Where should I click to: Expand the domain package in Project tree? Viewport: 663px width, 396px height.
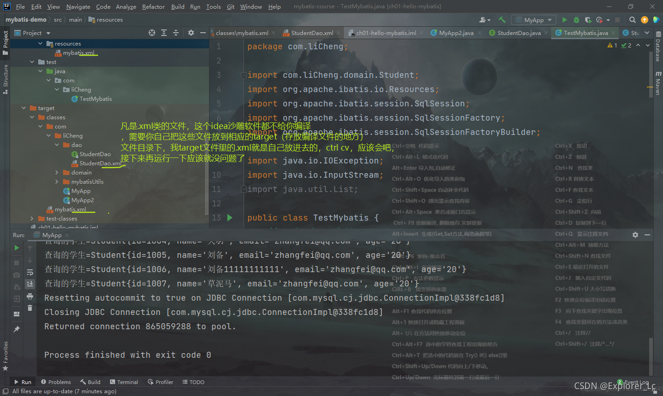(56, 172)
